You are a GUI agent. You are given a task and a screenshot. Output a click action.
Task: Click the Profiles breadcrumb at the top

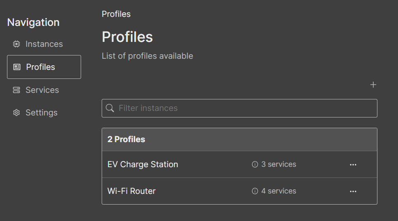coord(116,14)
